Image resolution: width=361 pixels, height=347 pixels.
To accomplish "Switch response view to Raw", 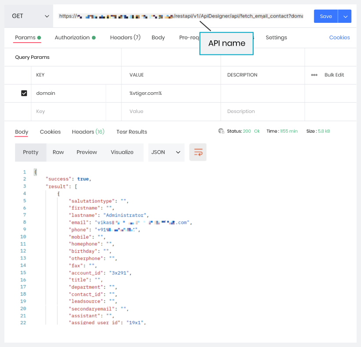I will (x=58, y=152).
